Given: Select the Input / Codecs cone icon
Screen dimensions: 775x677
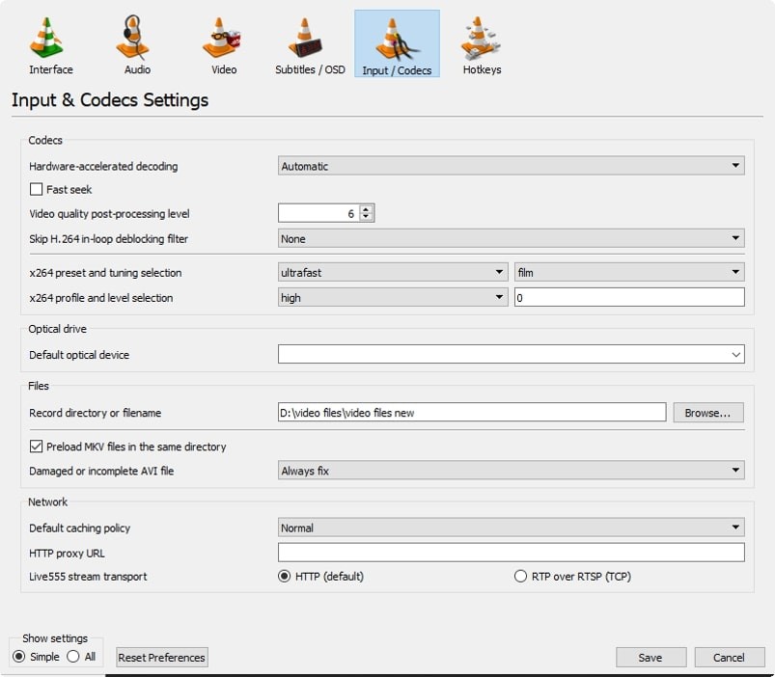Looking at the screenshot, I should pos(397,39).
